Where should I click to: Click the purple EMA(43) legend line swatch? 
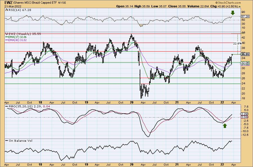click(x=6, y=40)
